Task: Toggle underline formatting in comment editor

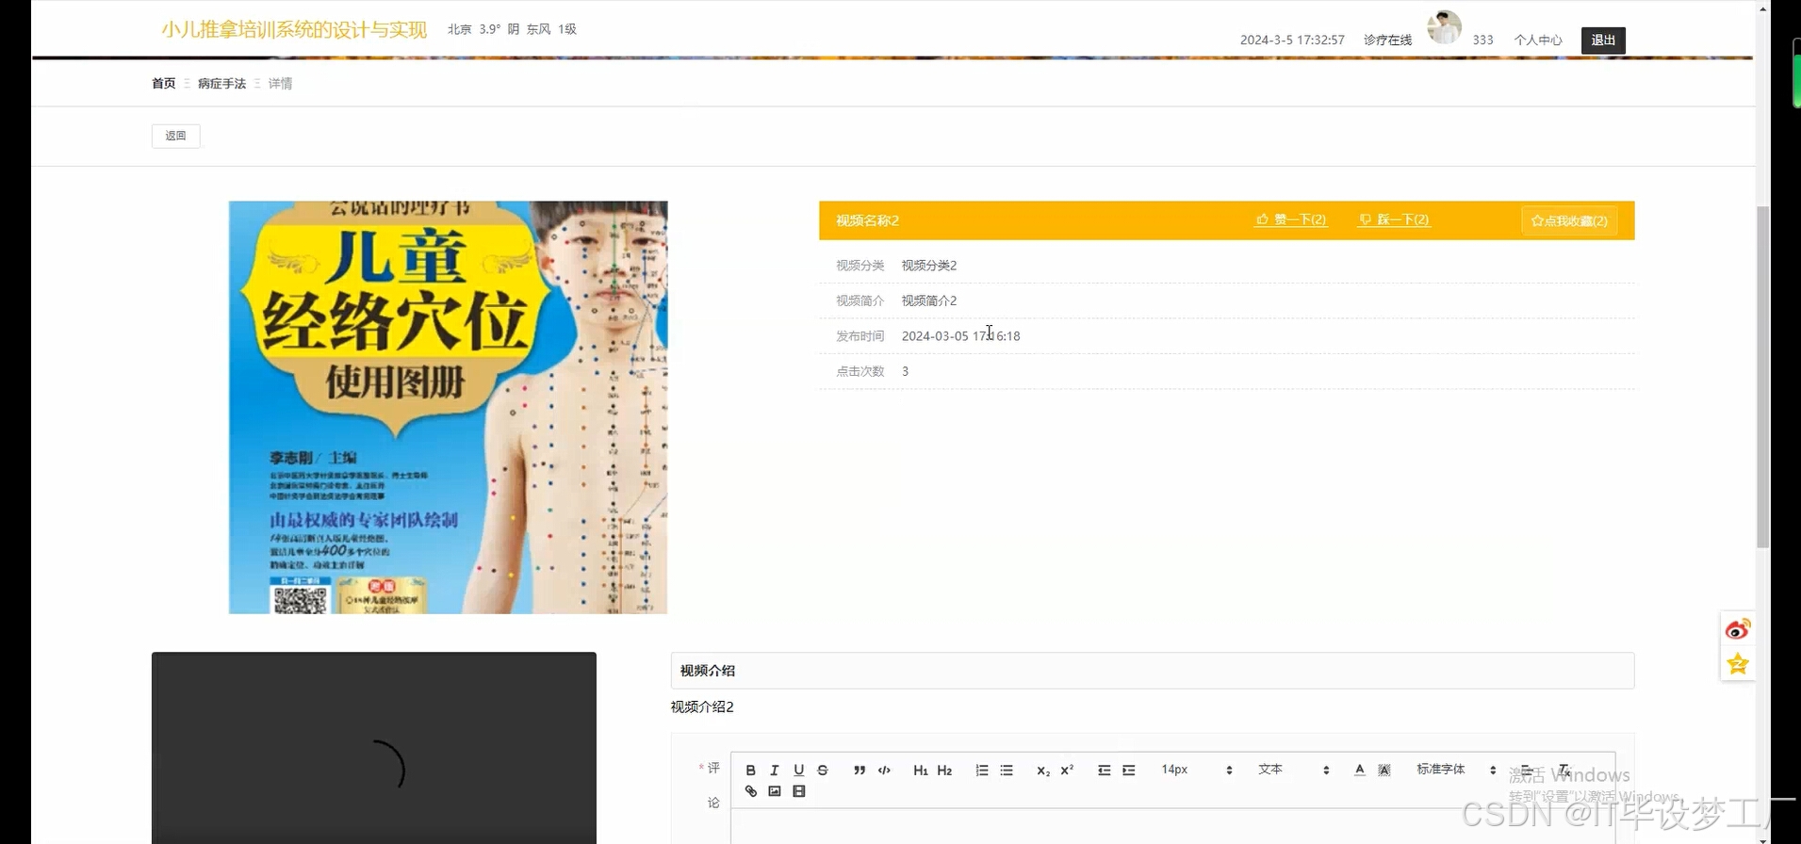Action: click(x=799, y=771)
